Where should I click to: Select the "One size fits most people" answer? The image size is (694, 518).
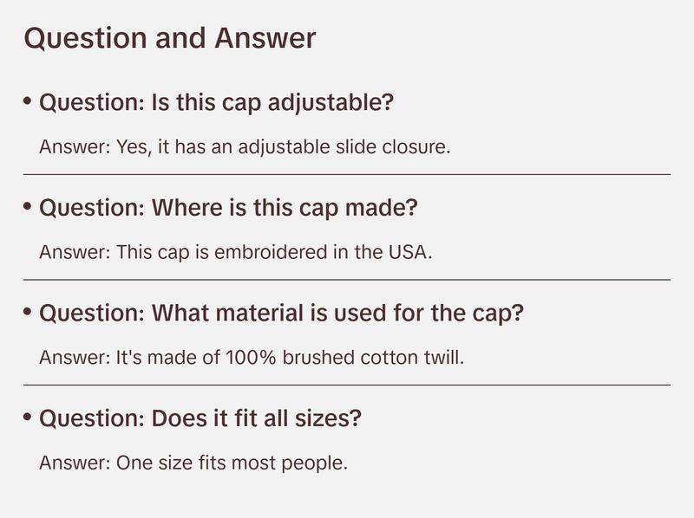point(193,463)
